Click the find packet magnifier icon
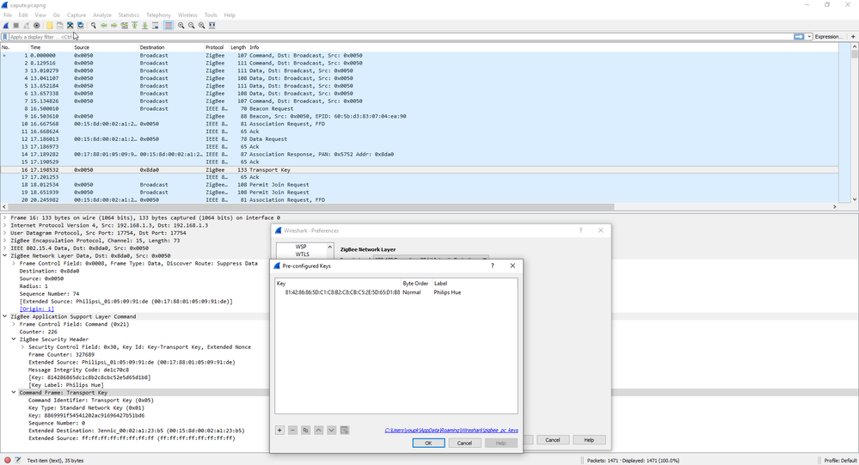Image resolution: width=859 pixels, height=465 pixels. 94,25
